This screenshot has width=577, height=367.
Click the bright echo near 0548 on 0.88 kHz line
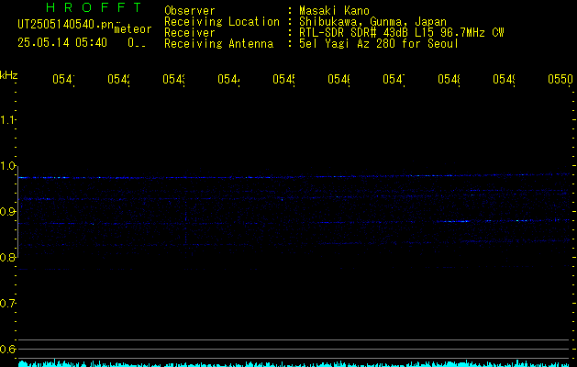click(456, 221)
